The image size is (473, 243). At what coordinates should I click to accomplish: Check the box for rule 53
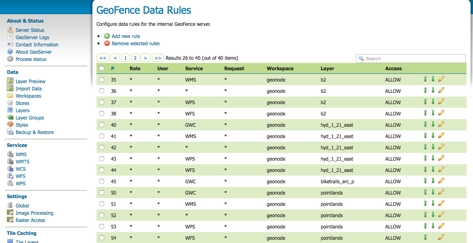tap(102, 226)
